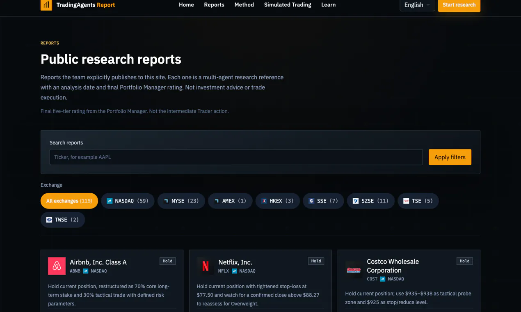This screenshot has height=312, width=521.
Task: Open the Netflix, Inc. report
Action: [235, 262]
